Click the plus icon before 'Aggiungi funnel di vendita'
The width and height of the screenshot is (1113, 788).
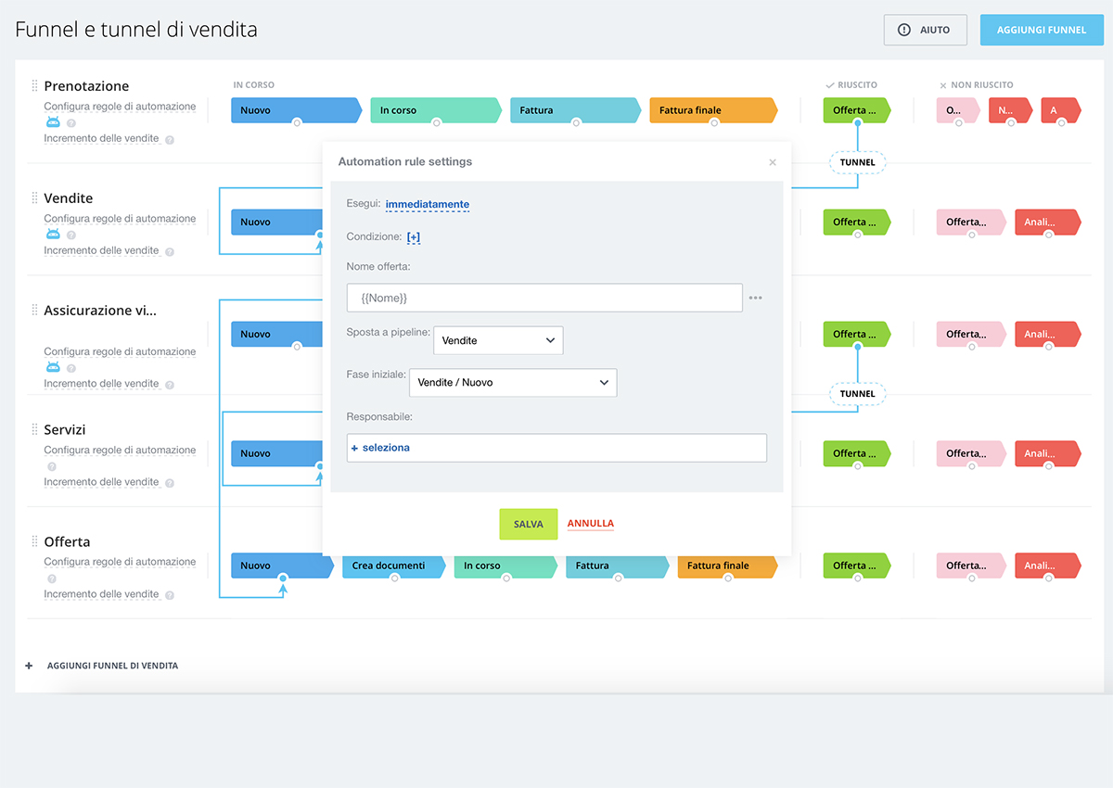pyautogui.click(x=29, y=666)
